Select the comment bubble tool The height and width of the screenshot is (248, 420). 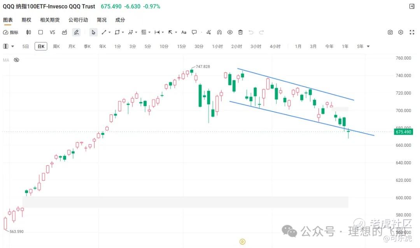[x=194, y=32]
